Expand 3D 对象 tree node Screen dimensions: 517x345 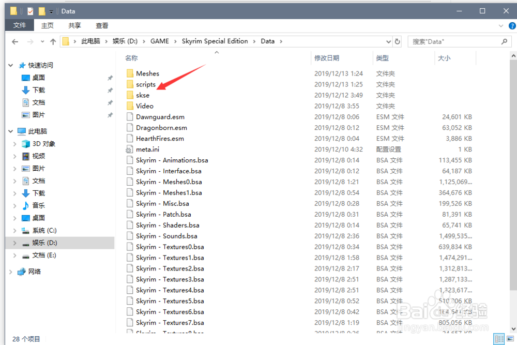(x=15, y=144)
